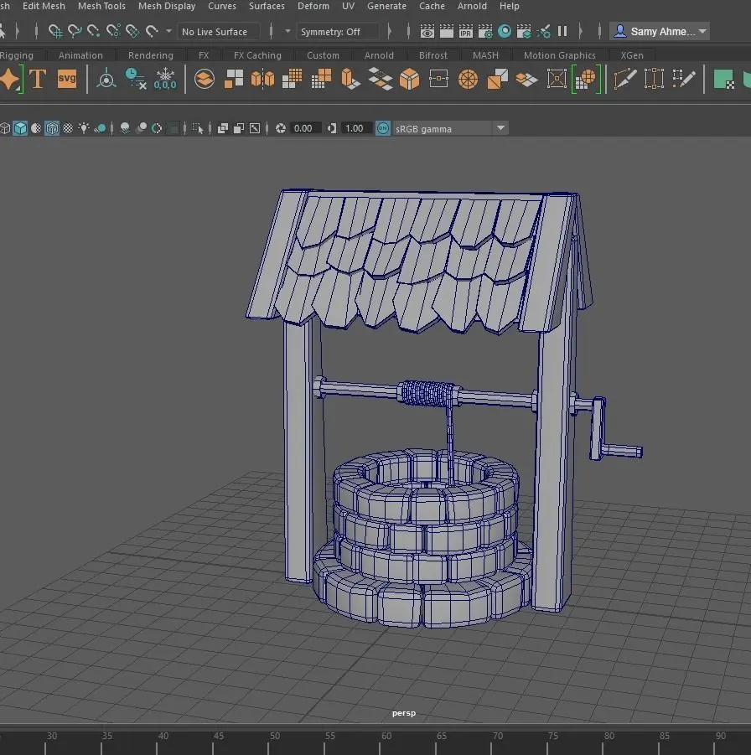Enable Snap to view planes icon
The width and height of the screenshot is (751, 755).
(132, 32)
